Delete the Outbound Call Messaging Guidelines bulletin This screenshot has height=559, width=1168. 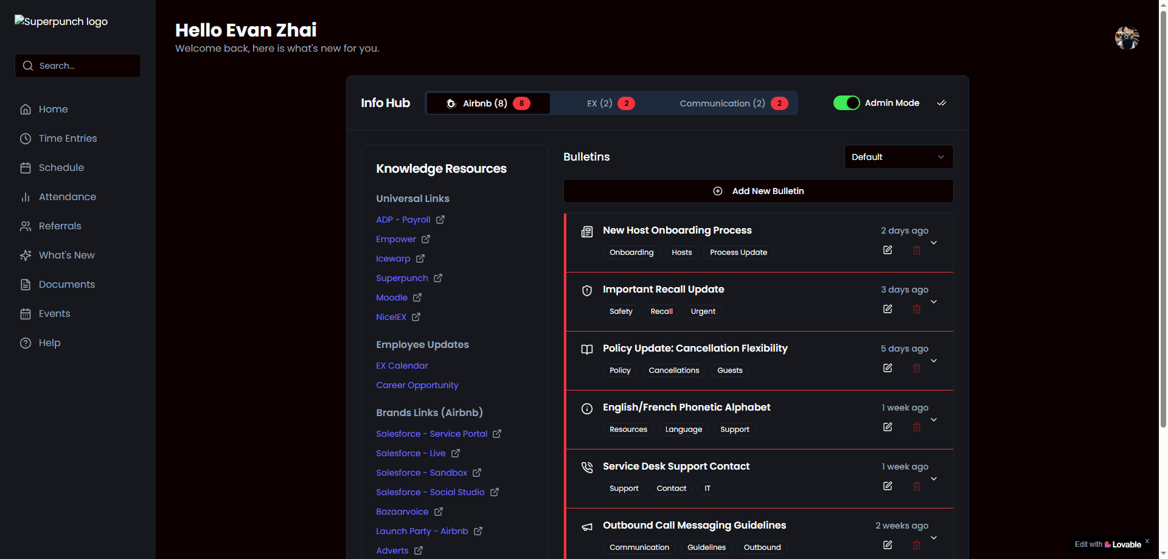[917, 545]
